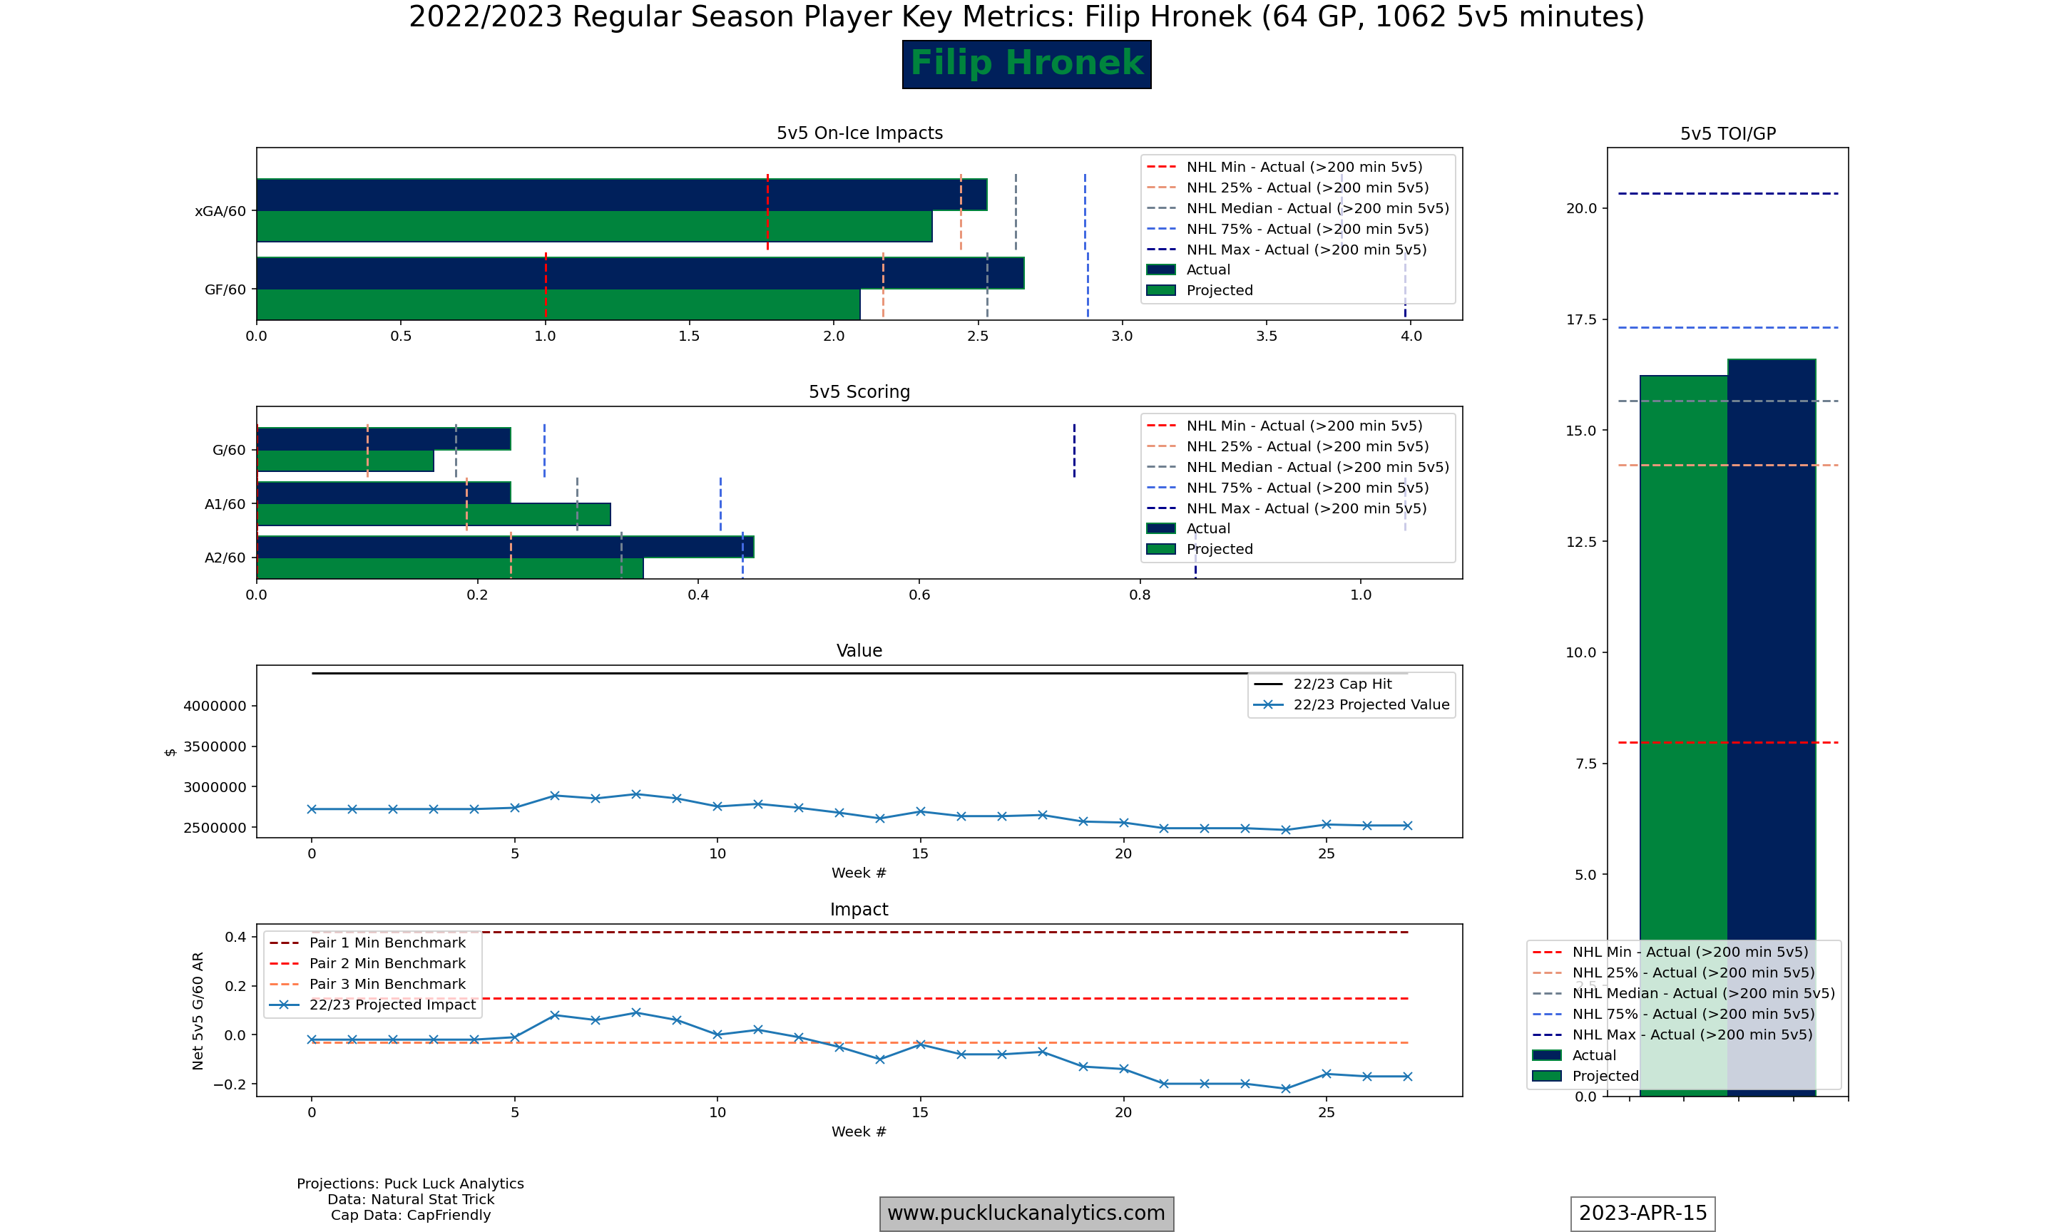
Task: Click the xGA/60 Actual navy bar
Action: pyautogui.click(x=621, y=195)
